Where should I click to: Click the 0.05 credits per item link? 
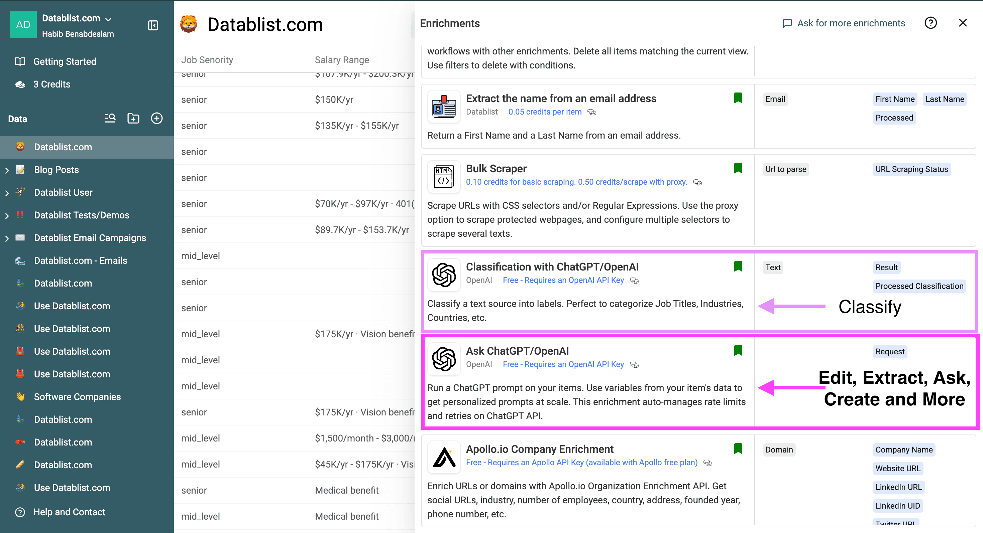click(545, 112)
